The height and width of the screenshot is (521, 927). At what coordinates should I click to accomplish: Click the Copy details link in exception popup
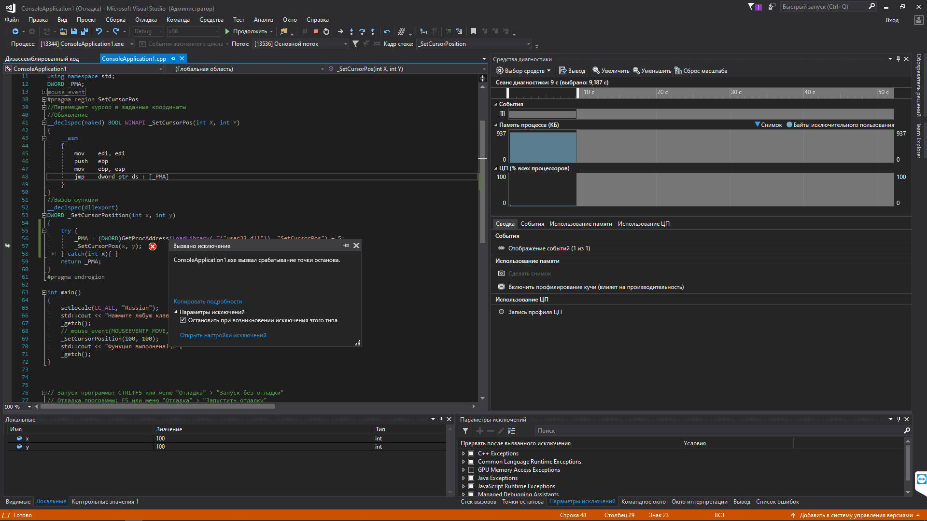[x=208, y=302]
